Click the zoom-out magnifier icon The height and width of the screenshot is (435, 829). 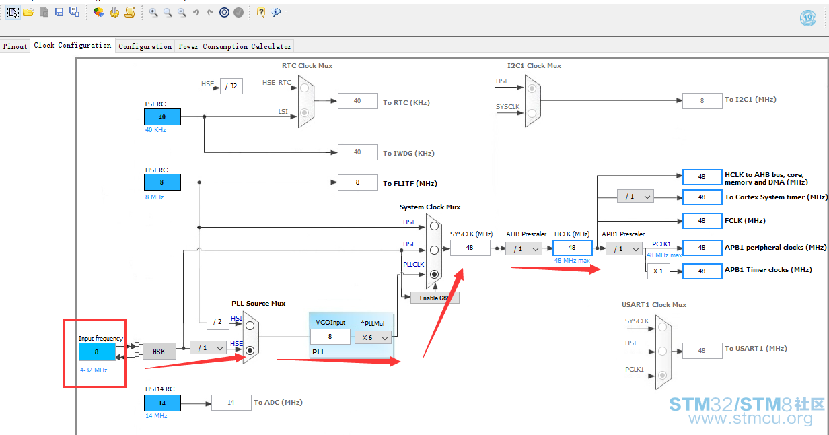[182, 12]
